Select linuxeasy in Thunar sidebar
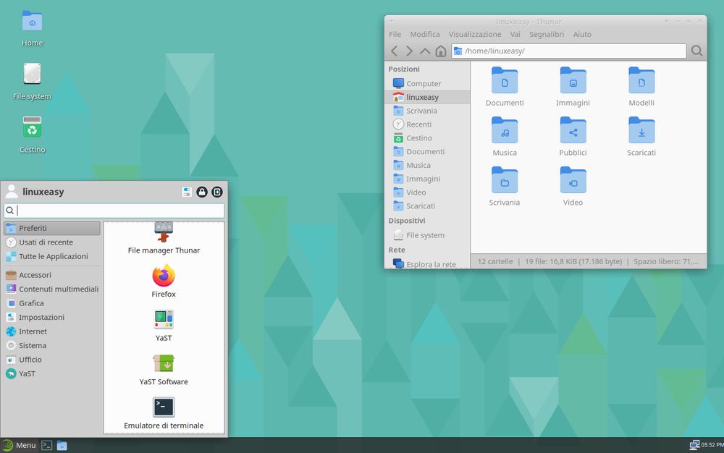This screenshot has height=453, width=724. (427, 98)
